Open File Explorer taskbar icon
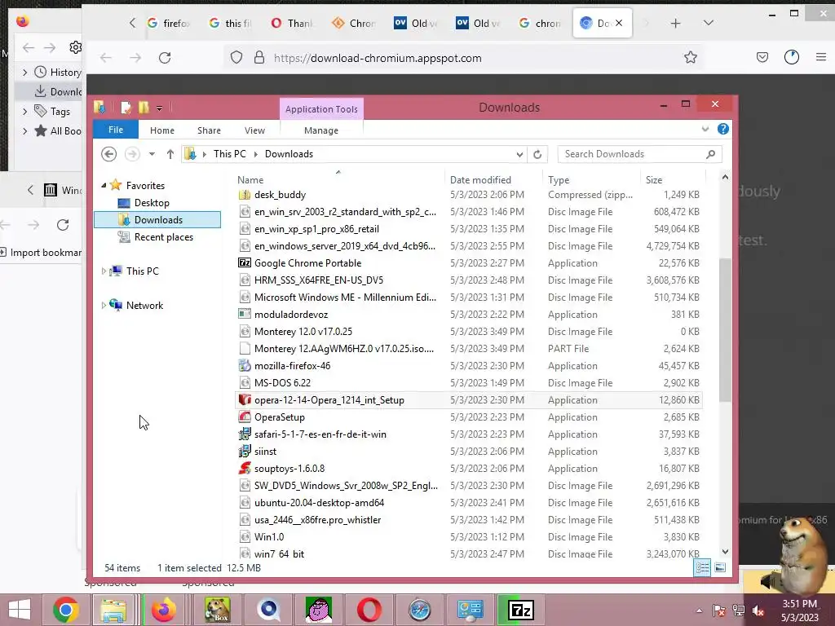 113,610
